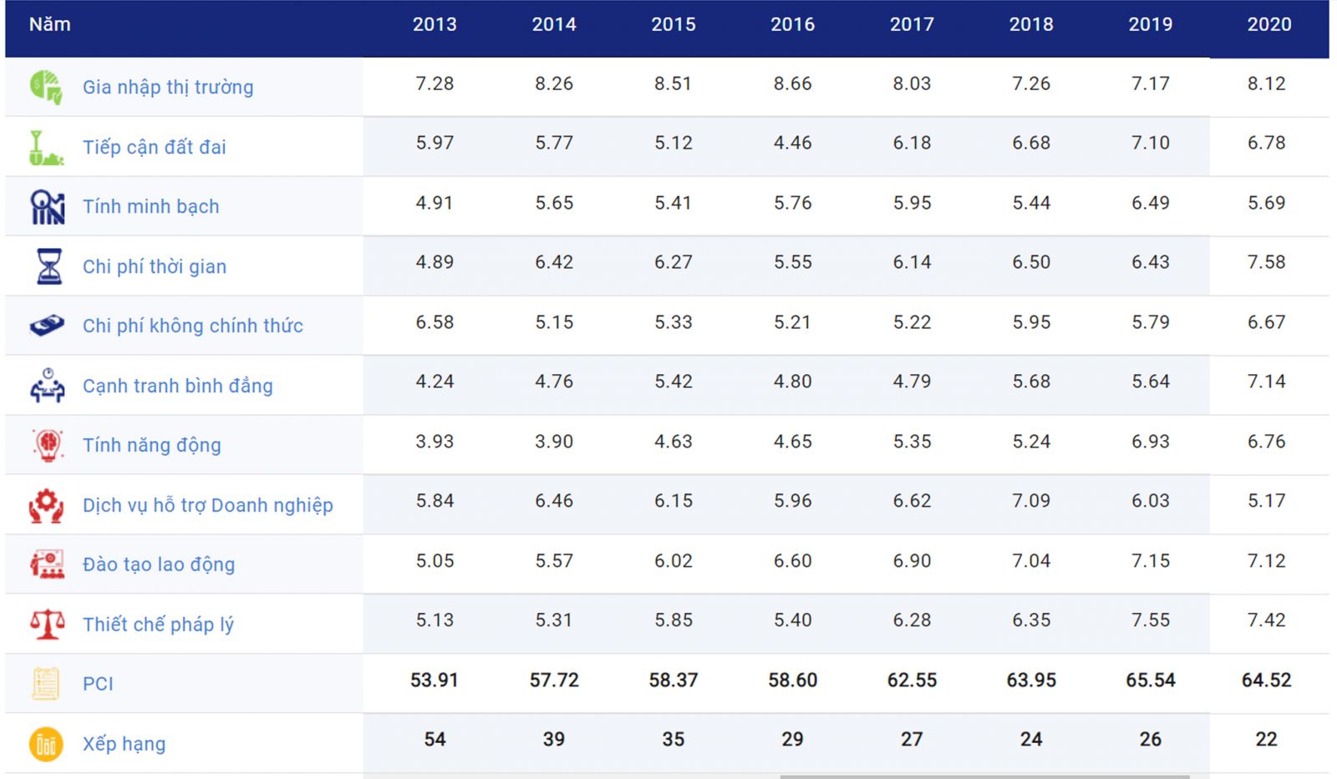
Task: Click the Dịch vụ hỗ trợ Doanh nghiệp gear icon
Action: [x=46, y=505]
